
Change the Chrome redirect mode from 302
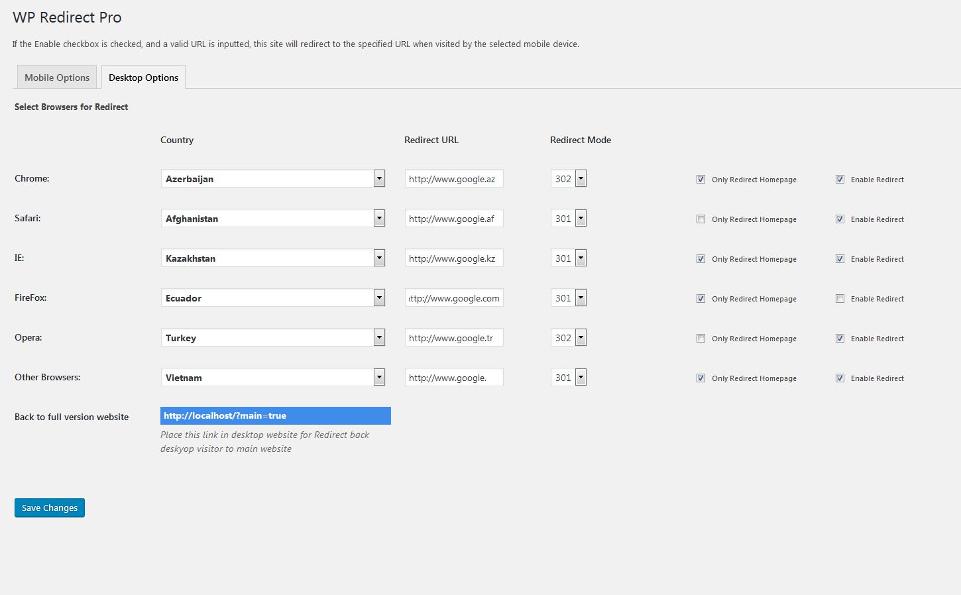point(569,179)
